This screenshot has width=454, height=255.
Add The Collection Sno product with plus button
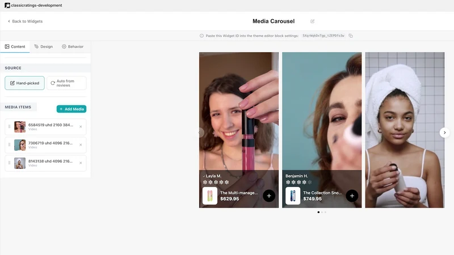click(x=352, y=195)
